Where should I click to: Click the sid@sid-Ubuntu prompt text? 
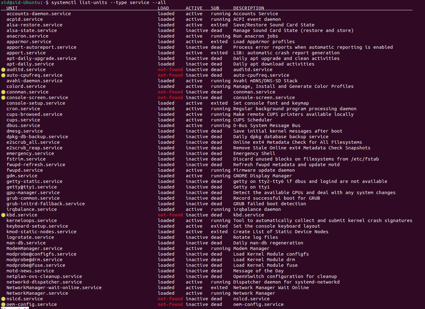21,2
